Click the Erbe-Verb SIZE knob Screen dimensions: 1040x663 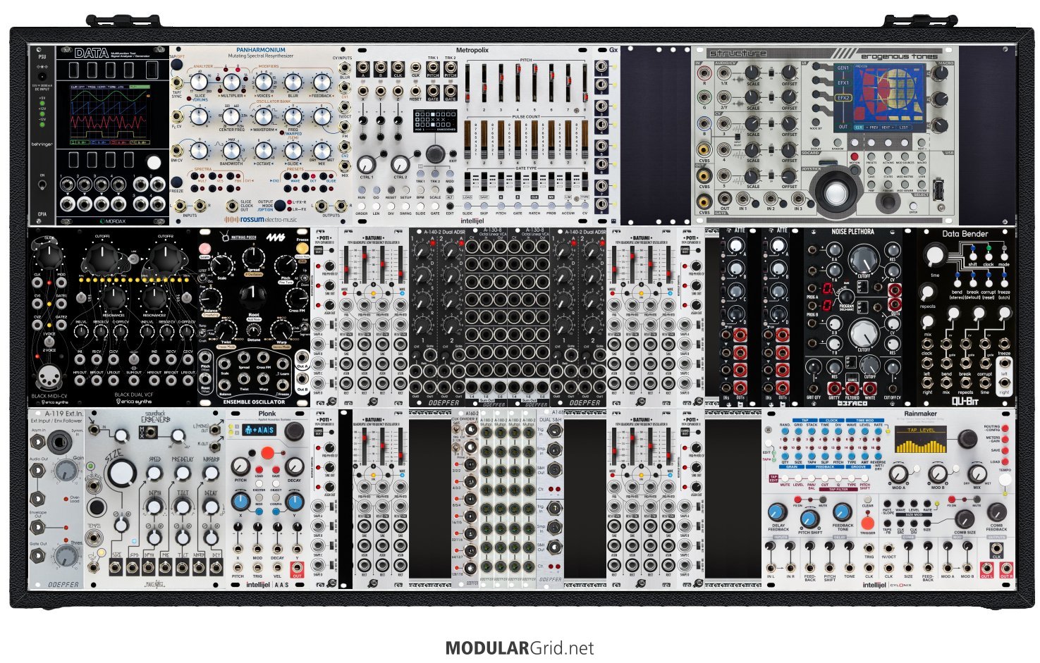(121, 472)
